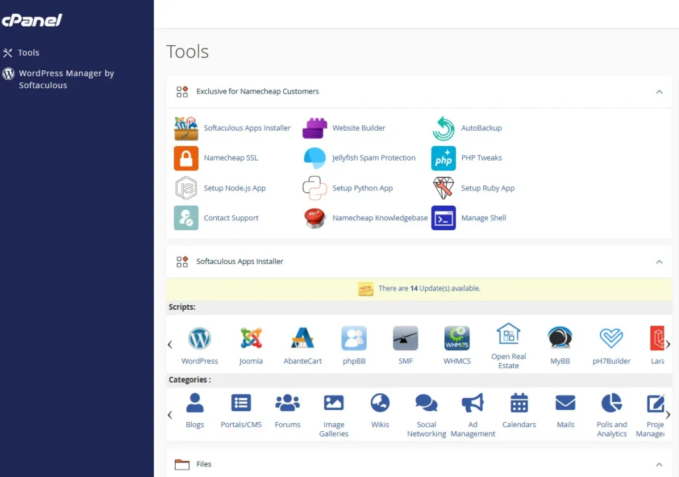The height and width of the screenshot is (477, 679).
Task: Click the left arrow of Categories carousel
Action: pos(170,415)
